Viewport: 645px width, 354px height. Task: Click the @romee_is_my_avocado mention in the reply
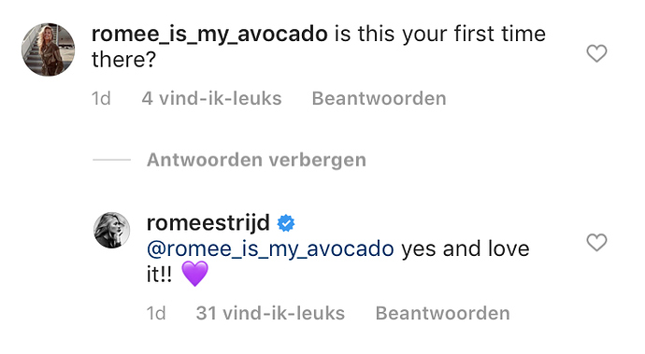[x=270, y=249]
